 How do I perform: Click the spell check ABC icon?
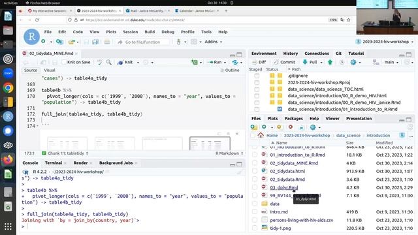(x=99, y=62)
